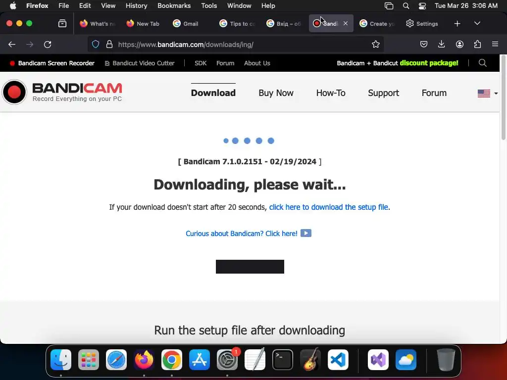The height and width of the screenshot is (380, 507).
Task: Open the Firefox menu bar item
Action: pos(37,5)
